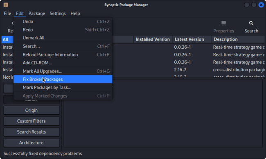Choose Mark Packages by Task...
This screenshot has width=266, height=159.
(63, 87)
